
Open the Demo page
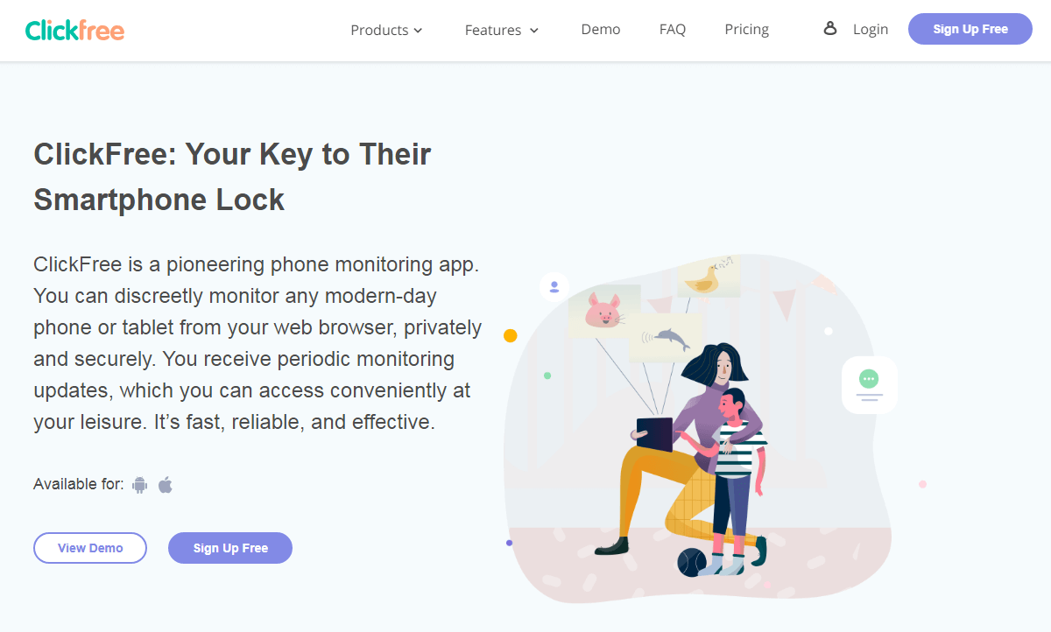coord(601,29)
